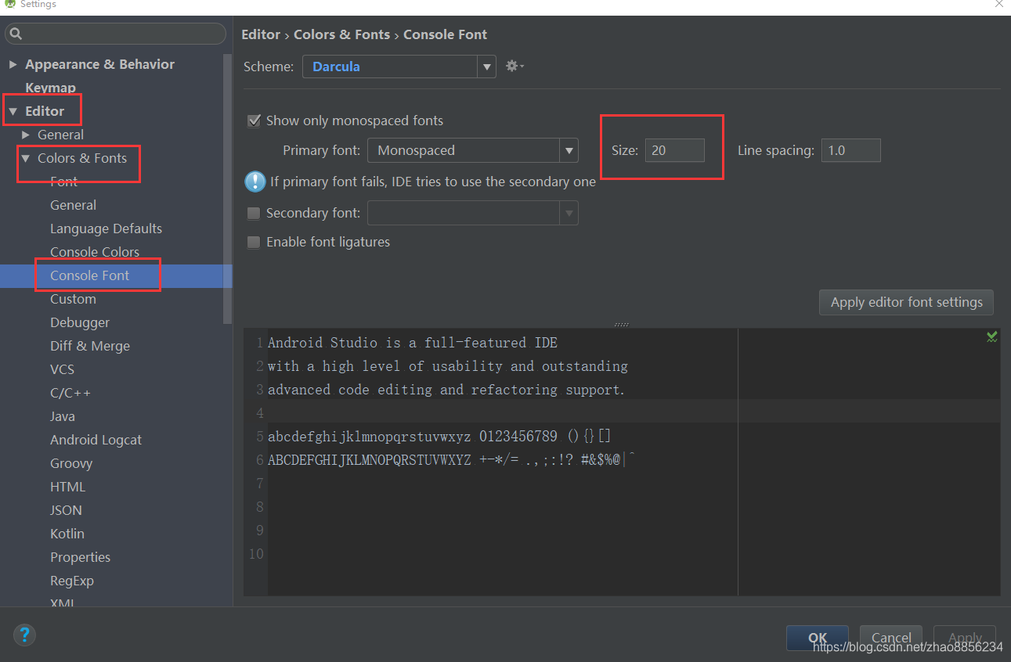Open Android Logcat color settings

tap(96, 440)
